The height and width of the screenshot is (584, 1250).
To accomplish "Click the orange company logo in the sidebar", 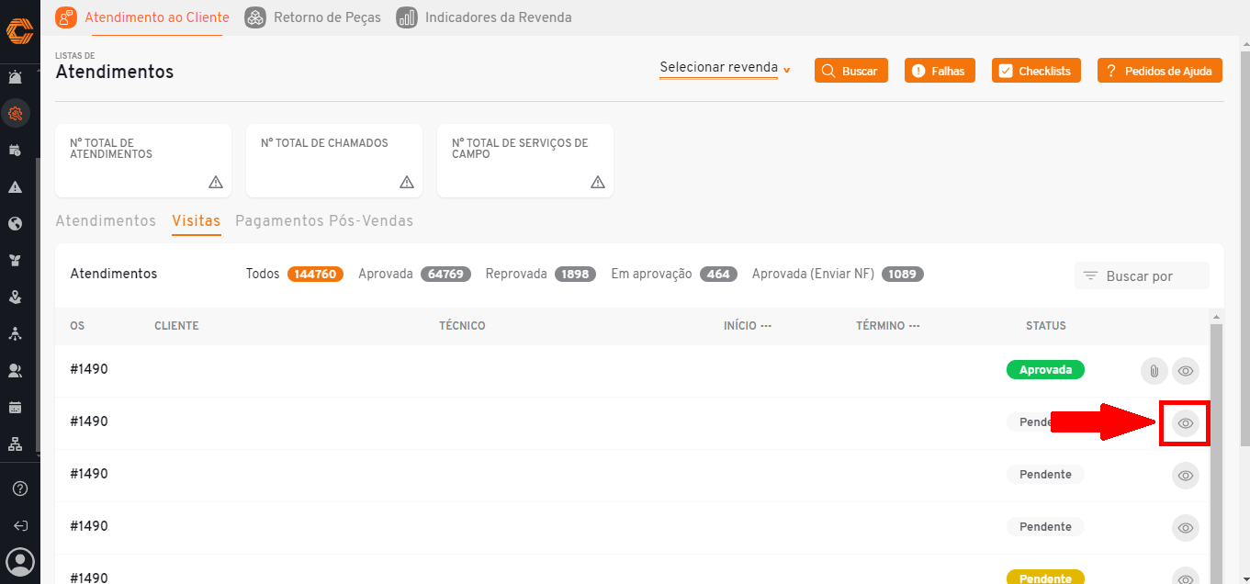I will [x=19, y=32].
